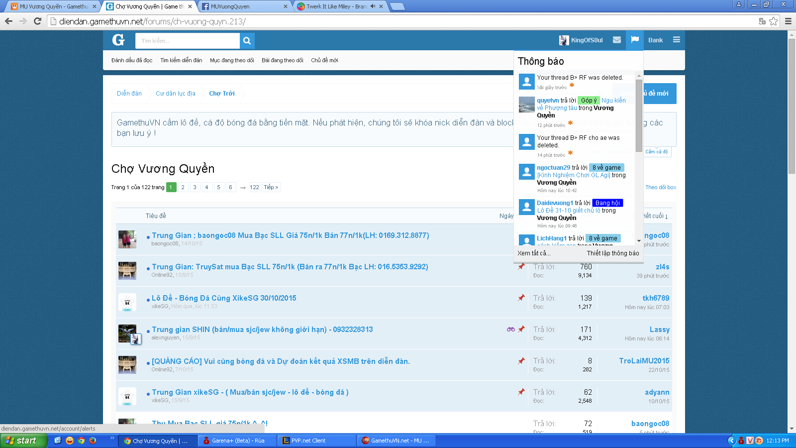Reload the page using the refresh icon
796x448 pixels.
click(37, 21)
